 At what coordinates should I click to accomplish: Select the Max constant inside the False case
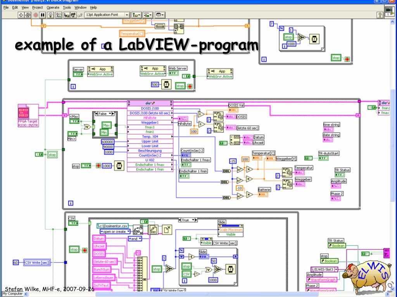[x=107, y=125]
